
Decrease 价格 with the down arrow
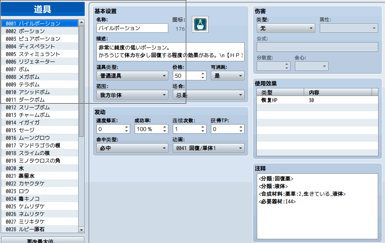tap(203, 78)
